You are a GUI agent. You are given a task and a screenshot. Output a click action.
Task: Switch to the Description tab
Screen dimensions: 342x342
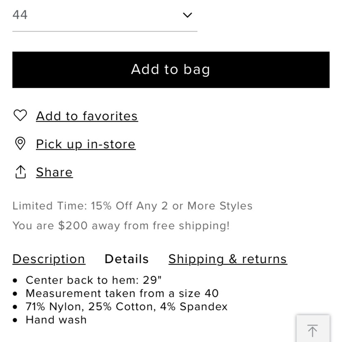coord(49,259)
